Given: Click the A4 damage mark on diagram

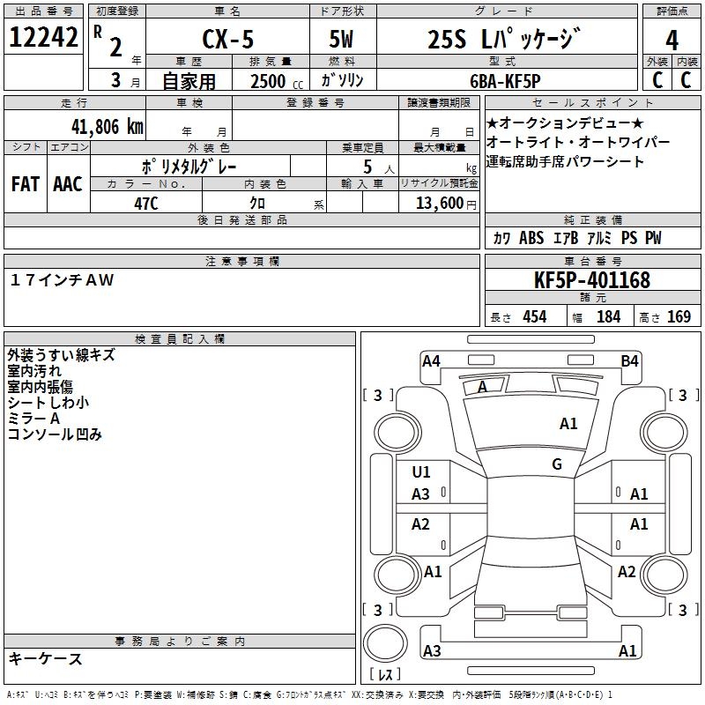Looking at the screenshot, I should click(431, 361).
